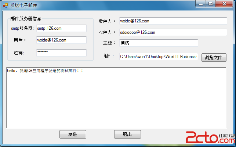Click the 发件人 sender address field
The image size is (236, 147).
coord(173,21)
